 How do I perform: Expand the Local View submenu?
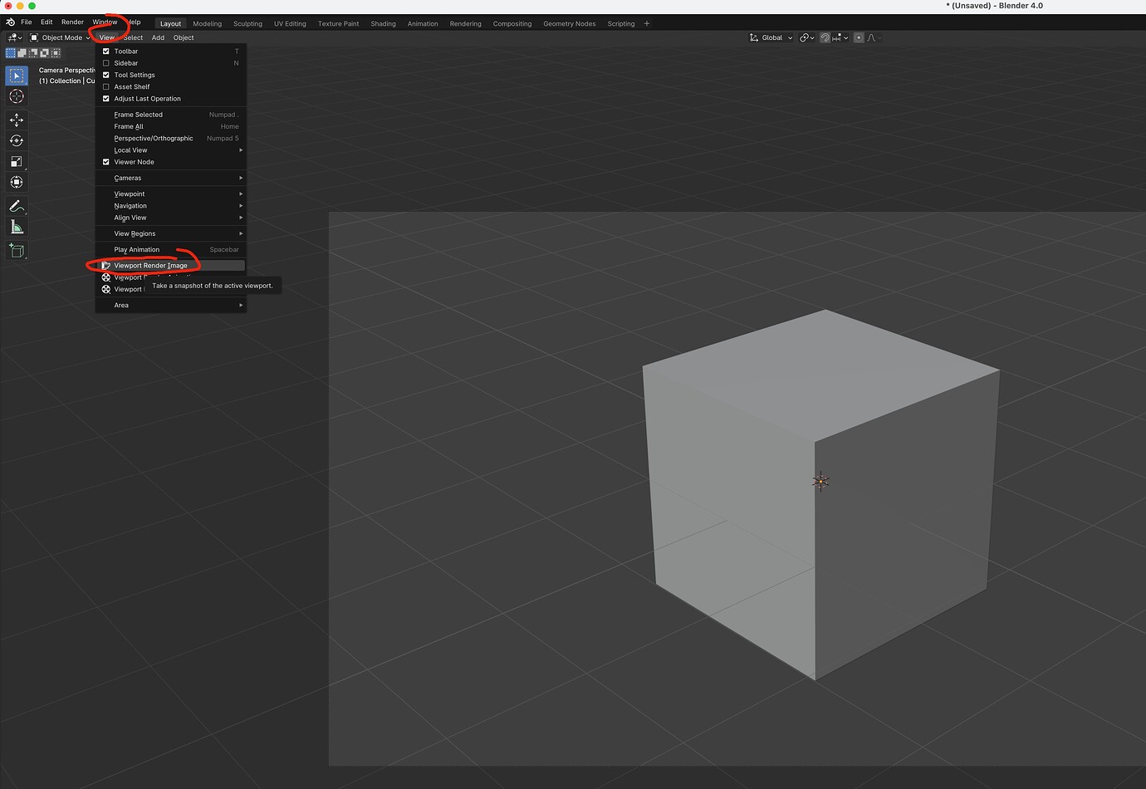pos(171,150)
